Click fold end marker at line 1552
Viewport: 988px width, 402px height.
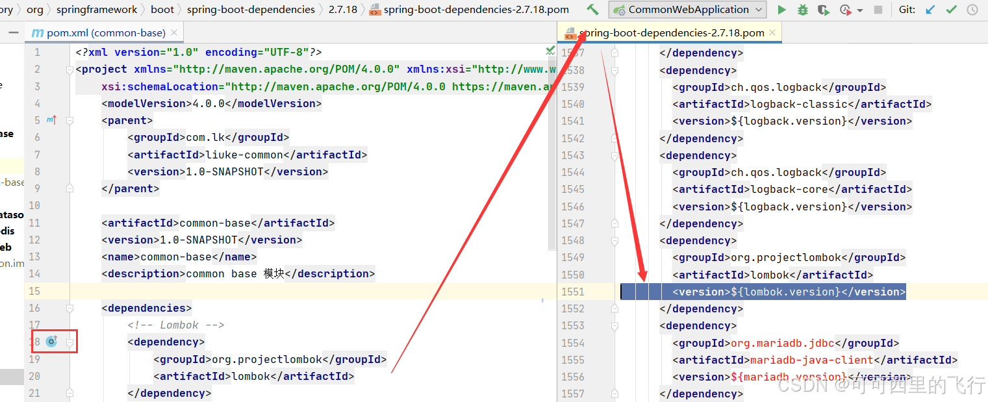coord(614,308)
